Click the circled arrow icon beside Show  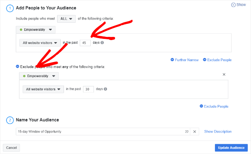pyautogui.click(x=233, y=5)
